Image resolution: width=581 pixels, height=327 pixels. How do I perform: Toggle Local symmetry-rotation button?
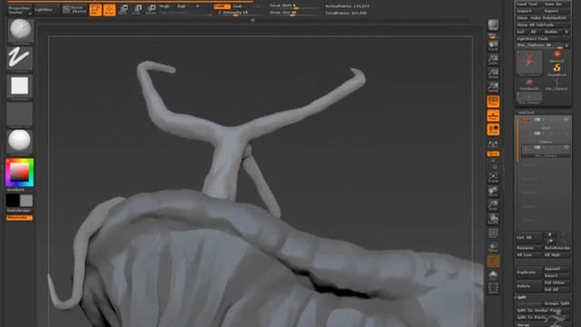coord(493,129)
